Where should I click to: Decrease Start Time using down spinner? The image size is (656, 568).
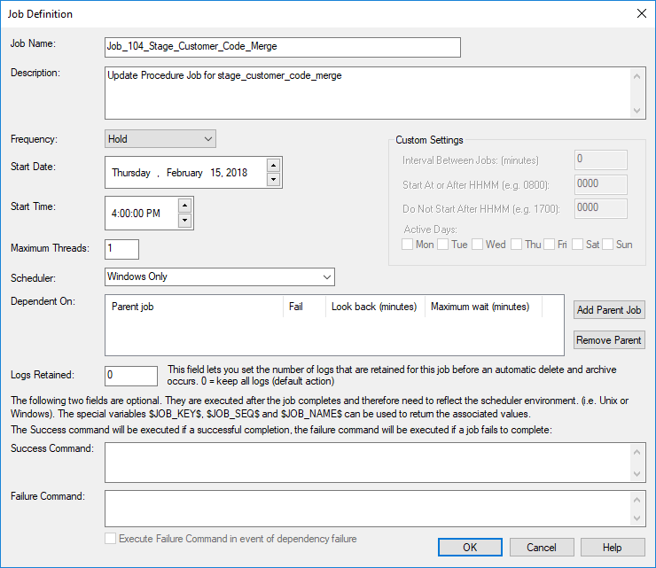tap(184, 220)
